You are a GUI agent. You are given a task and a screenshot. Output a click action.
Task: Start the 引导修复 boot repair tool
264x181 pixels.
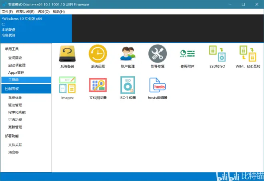pyautogui.click(x=158, y=54)
